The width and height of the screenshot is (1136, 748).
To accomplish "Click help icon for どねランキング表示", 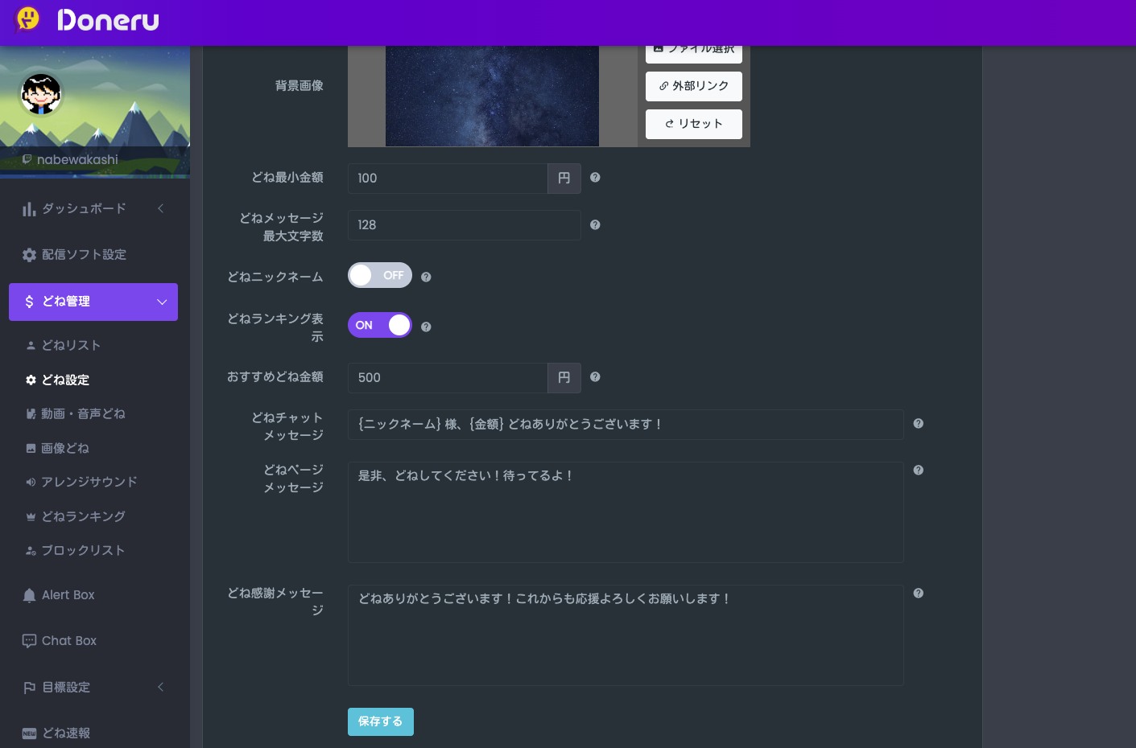I will (426, 327).
